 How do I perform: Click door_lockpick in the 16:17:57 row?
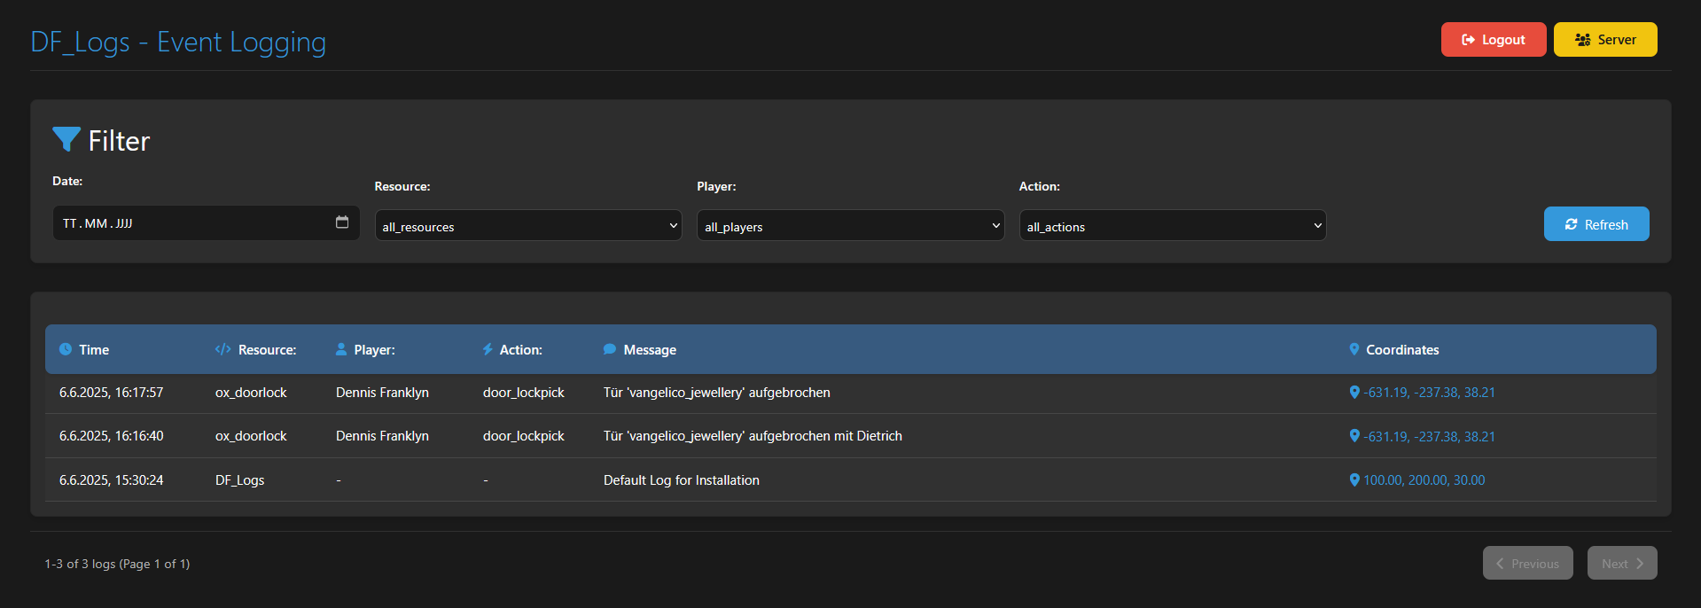point(524,393)
